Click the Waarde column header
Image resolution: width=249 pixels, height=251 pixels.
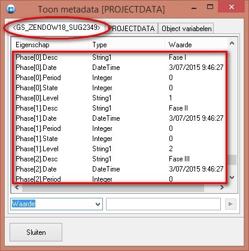[x=196, y=45]
